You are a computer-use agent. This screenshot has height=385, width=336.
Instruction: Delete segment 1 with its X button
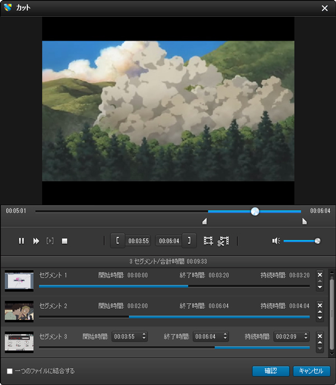(x=320, y=275)
